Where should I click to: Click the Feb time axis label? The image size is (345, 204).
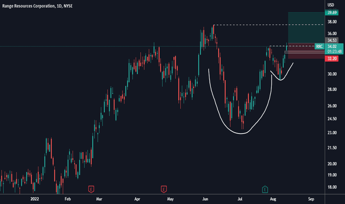coord(68,199)
